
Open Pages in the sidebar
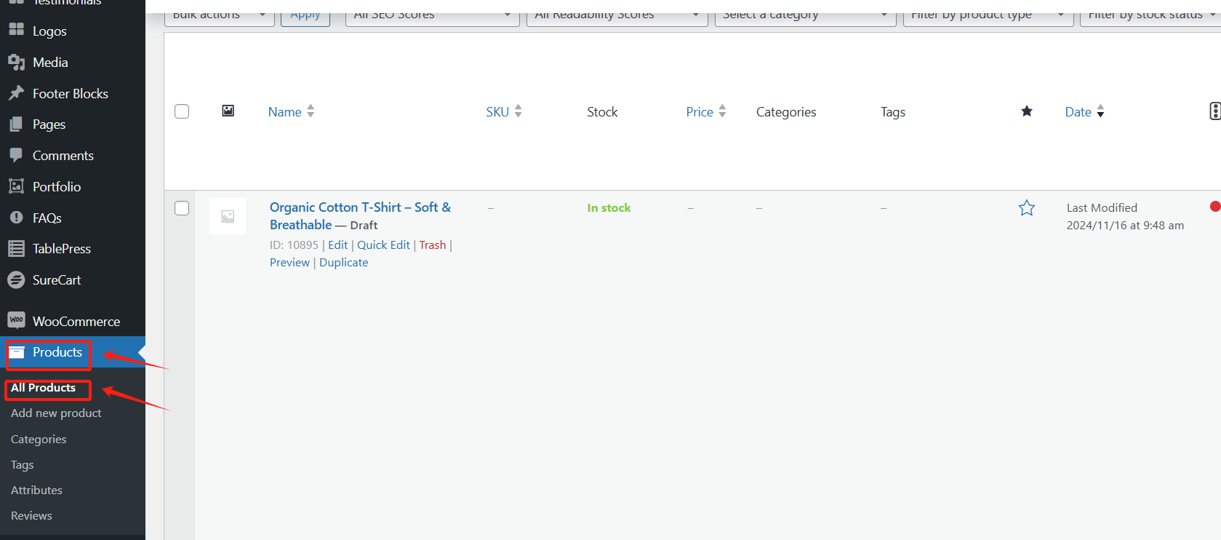pos(49,124)
